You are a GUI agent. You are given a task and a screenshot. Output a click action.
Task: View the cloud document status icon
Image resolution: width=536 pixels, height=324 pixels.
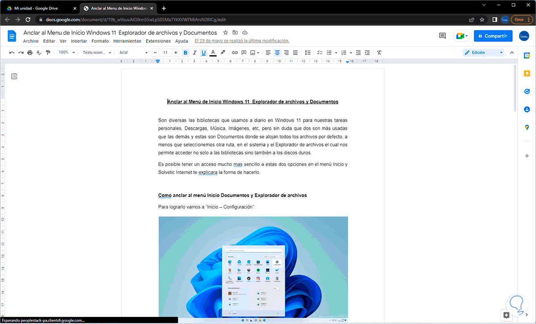(245, 33)
